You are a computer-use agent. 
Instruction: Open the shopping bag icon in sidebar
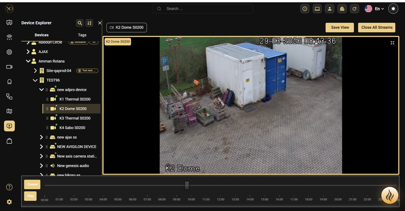click(9, 141)
